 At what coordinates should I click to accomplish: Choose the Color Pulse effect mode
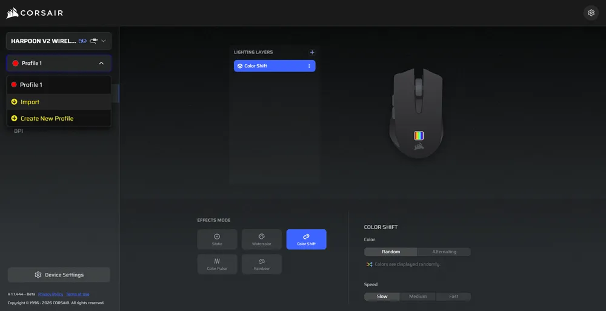click(217, 264)
